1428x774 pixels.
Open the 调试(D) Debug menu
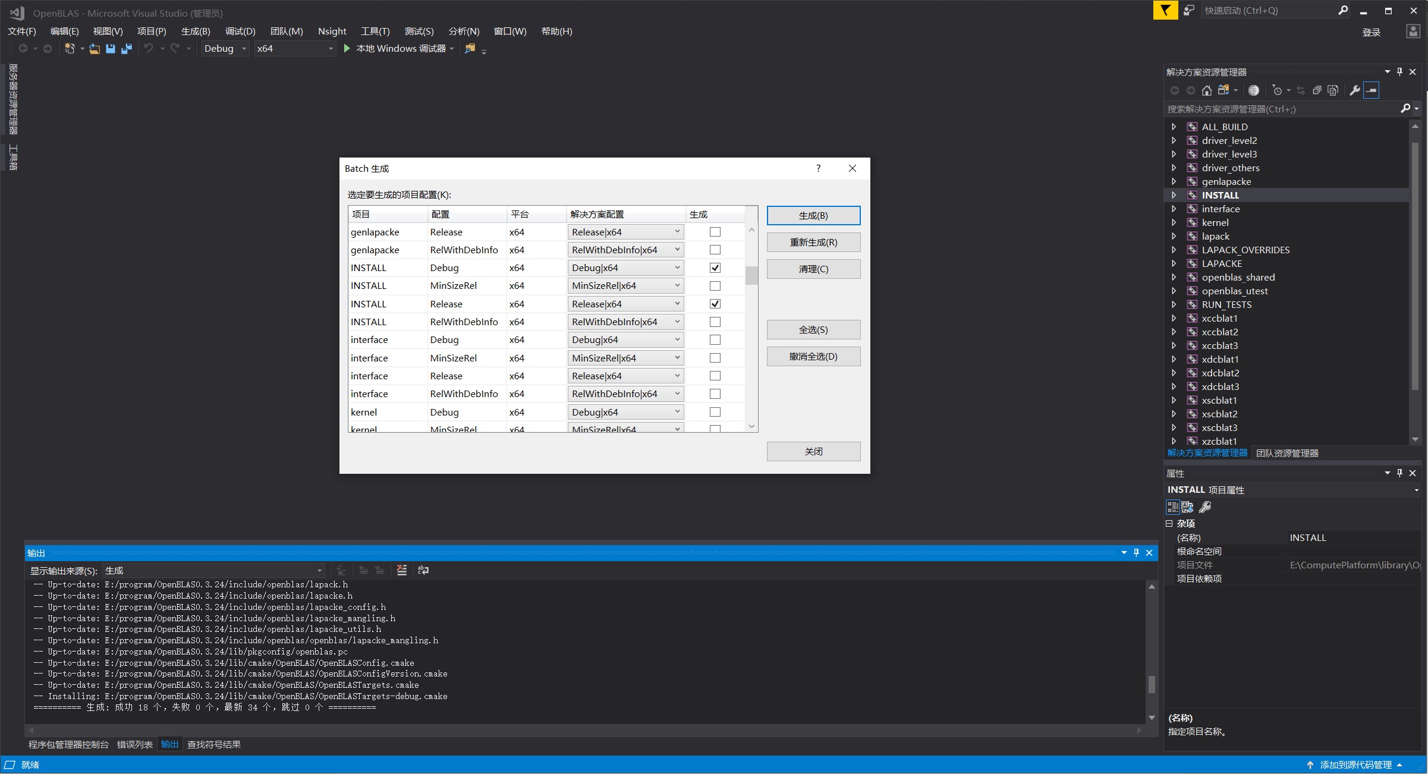pos(240,32)
